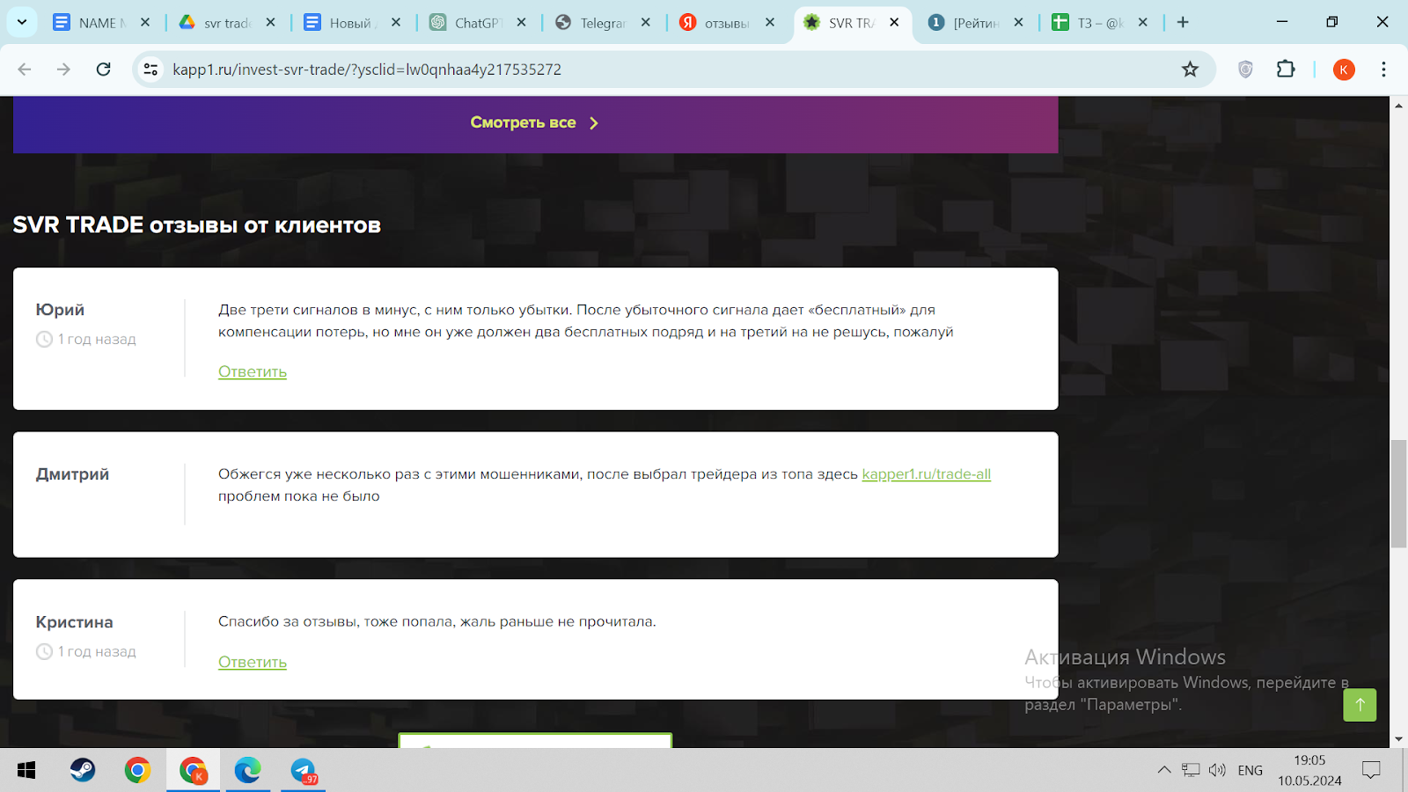Viewport: 1408px width, 792px height.
Task: Open the shield extension icon
Action: tap(1245, 70)
